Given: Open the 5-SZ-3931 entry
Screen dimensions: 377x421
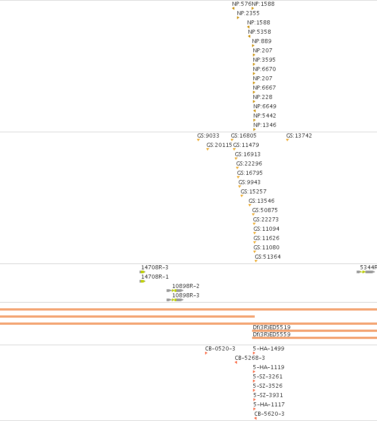Looking at the screenshot, I should [268, 395].
